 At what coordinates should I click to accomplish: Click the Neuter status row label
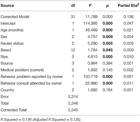(x=12, y=43)
